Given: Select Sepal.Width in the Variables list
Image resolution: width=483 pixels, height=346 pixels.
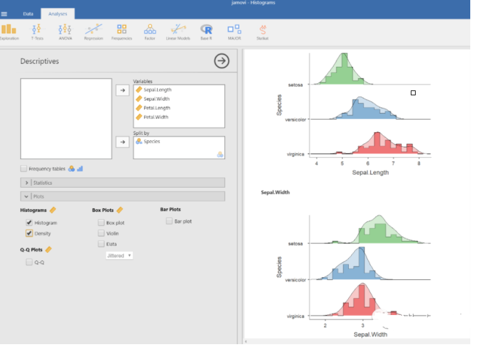Looking at the screenshot, I should [x=157, y=99].
